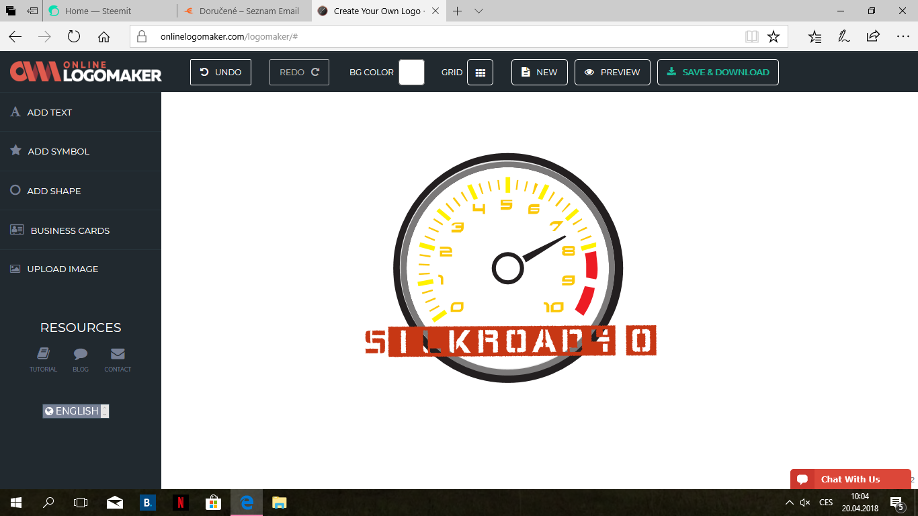The width and height of the screenshot is (918, 516).
Task: Select Add Symbol in the sidebar
Action: pyautogui.click(x=58, y=151)
